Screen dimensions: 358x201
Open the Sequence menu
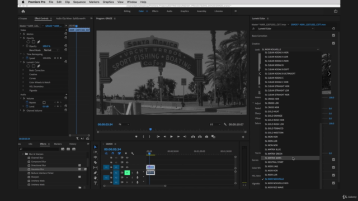[79, 2]
